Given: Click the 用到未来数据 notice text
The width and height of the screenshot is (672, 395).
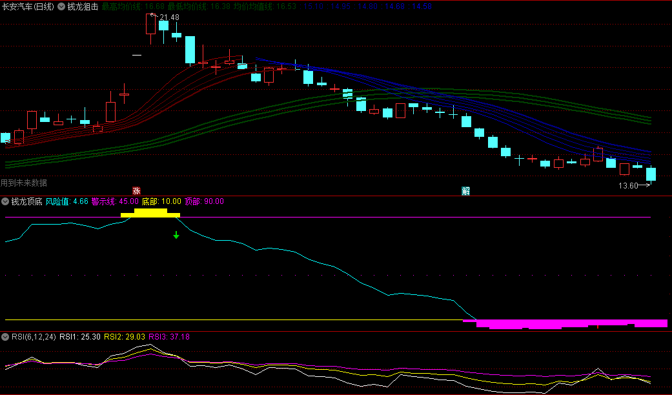Looking at the screenshot, I should [x=24, y=183].
